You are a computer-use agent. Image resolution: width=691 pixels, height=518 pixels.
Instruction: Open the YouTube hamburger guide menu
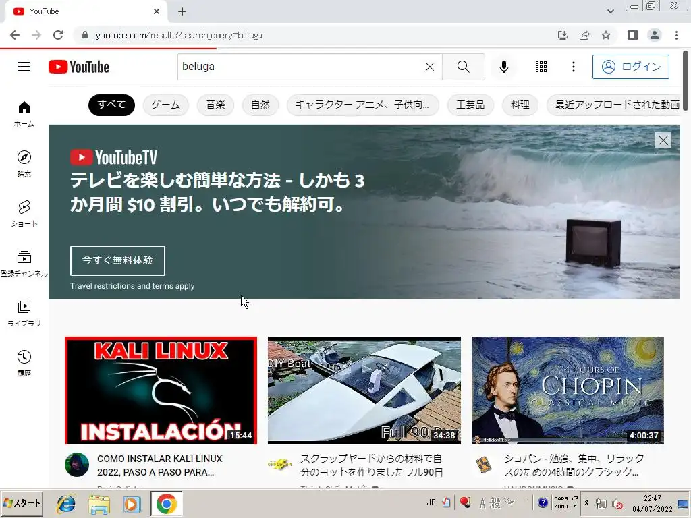click(x=24, y=67)
